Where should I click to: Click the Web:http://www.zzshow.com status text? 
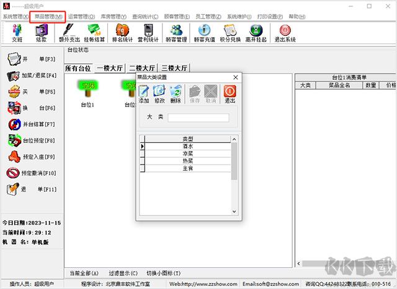click(x=203, y=284)
